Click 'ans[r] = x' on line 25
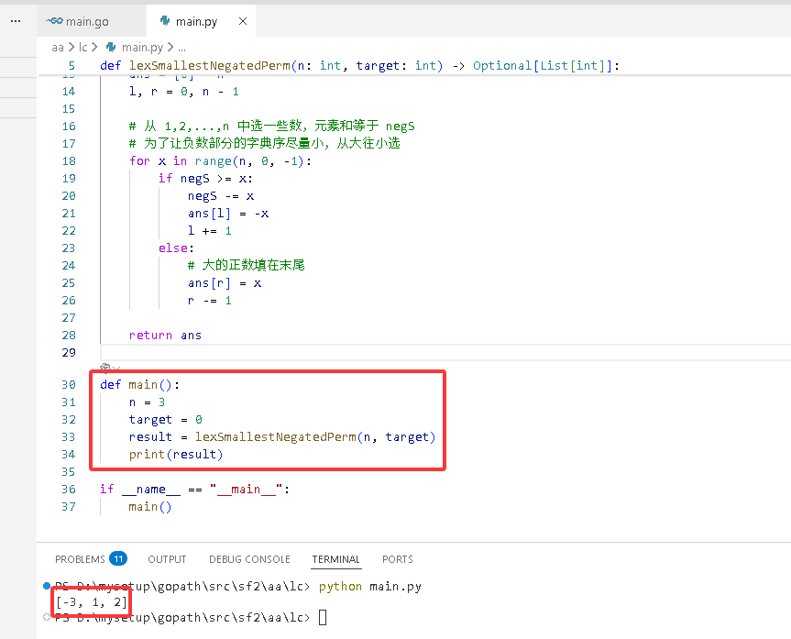The width and height of the screenshot is (791, 639). coord(225,283)
